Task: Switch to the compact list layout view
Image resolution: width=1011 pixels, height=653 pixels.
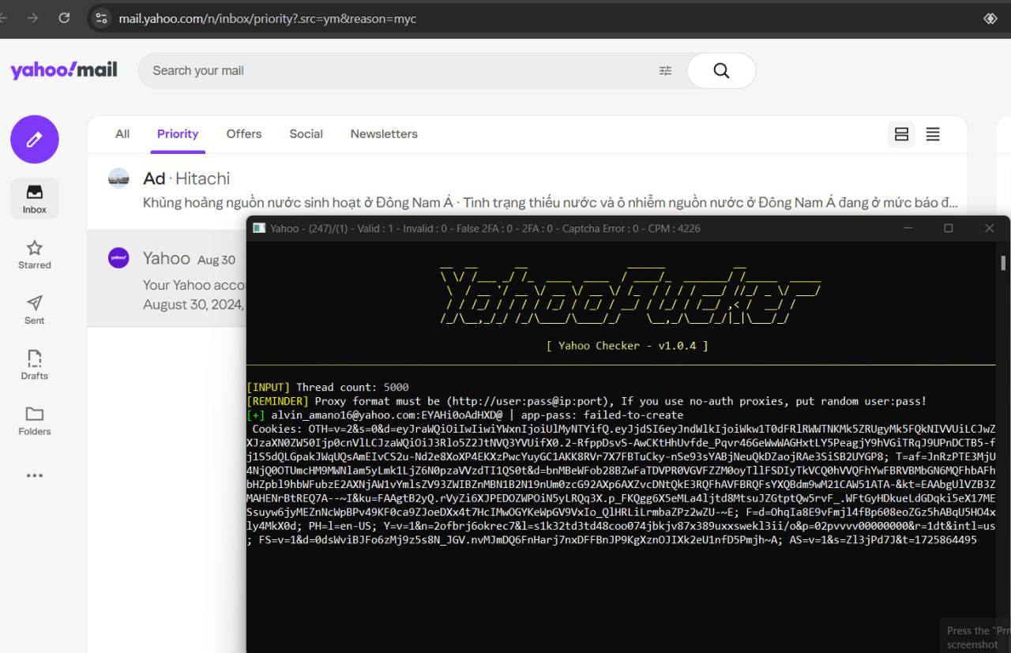Action: 933,134
